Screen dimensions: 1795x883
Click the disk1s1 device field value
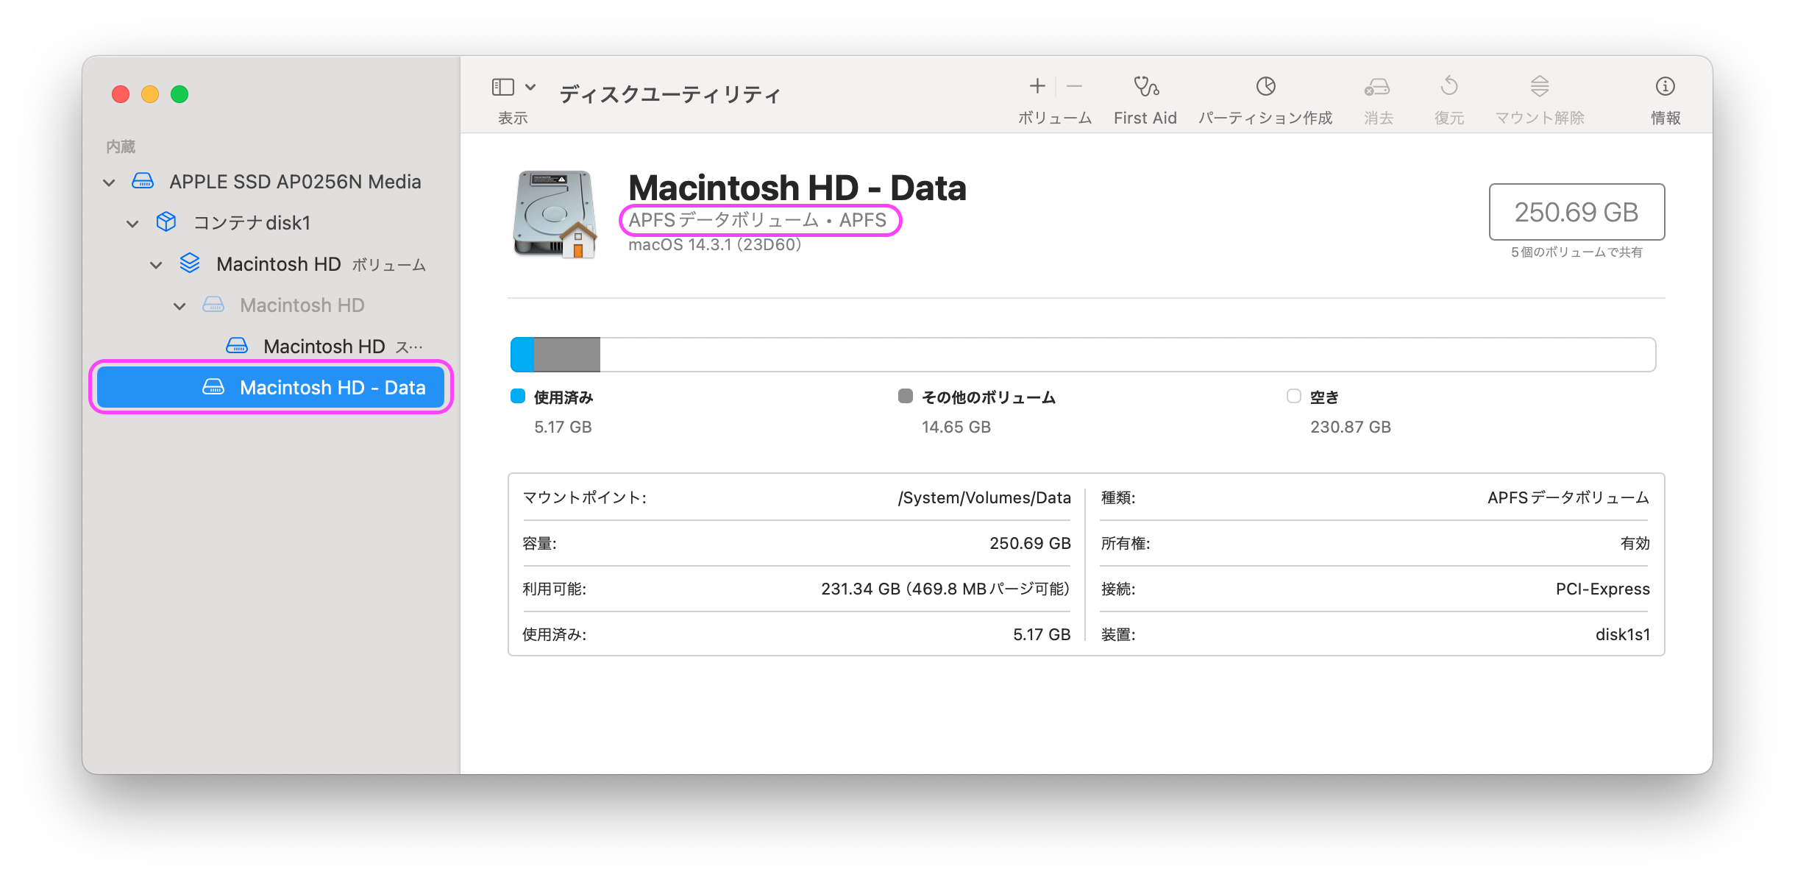pos(1627,634)
